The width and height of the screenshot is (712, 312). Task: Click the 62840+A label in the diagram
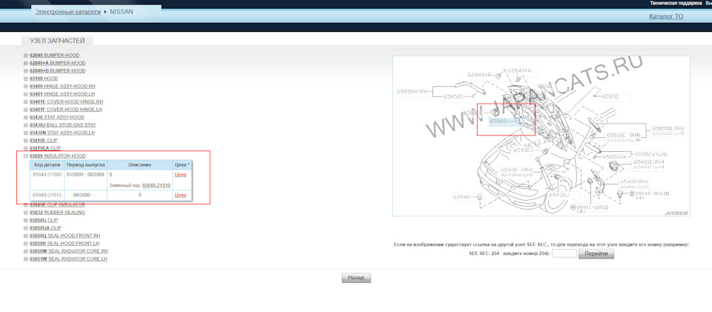click(x=518, y=70)
